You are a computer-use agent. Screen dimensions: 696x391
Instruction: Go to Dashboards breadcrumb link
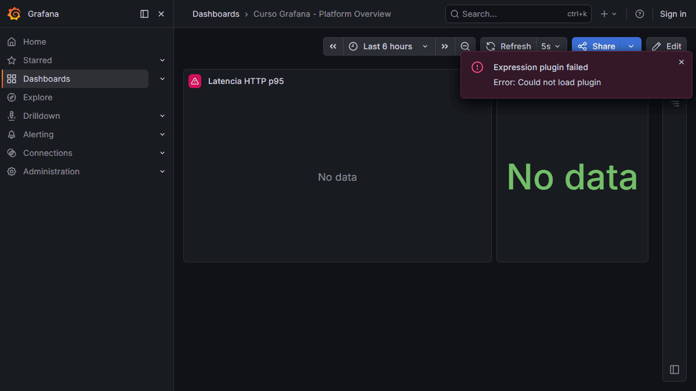coord(216,14)
